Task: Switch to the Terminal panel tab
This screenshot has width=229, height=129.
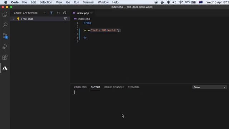Action: pos(133,87)
